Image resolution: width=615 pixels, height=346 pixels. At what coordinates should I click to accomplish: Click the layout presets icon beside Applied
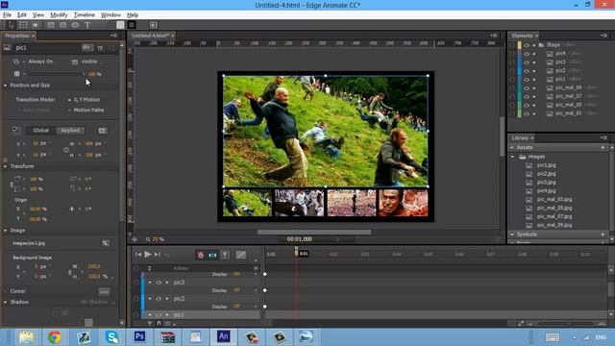pos(102,131)
